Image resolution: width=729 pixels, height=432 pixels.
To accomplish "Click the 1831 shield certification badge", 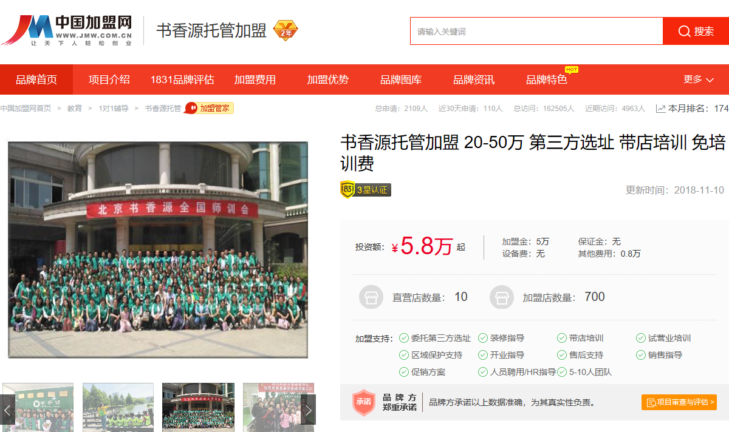I will click(347, 189).
